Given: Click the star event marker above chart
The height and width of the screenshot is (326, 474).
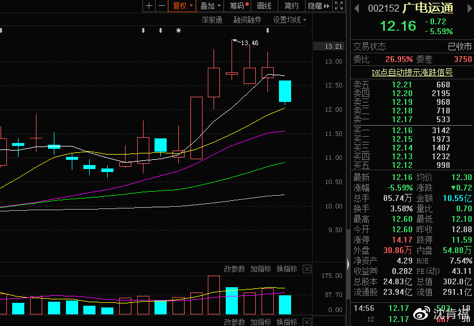Looking at the screenshot, I should pos(178,30).
